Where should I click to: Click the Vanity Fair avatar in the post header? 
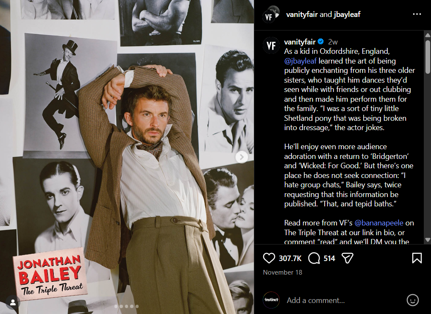(x=271, y=14)
